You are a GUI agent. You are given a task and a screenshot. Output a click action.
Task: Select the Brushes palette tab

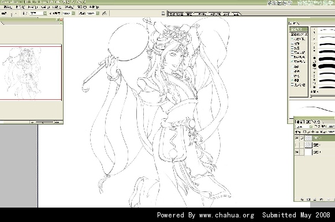click(x=294, y=23)
